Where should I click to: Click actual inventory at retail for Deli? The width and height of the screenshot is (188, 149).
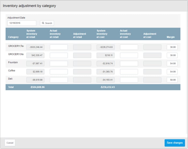[x=59, y=80]
